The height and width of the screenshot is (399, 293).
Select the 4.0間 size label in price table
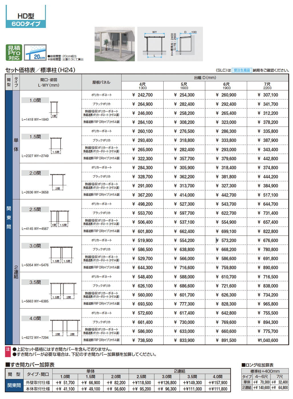point(35,318)
